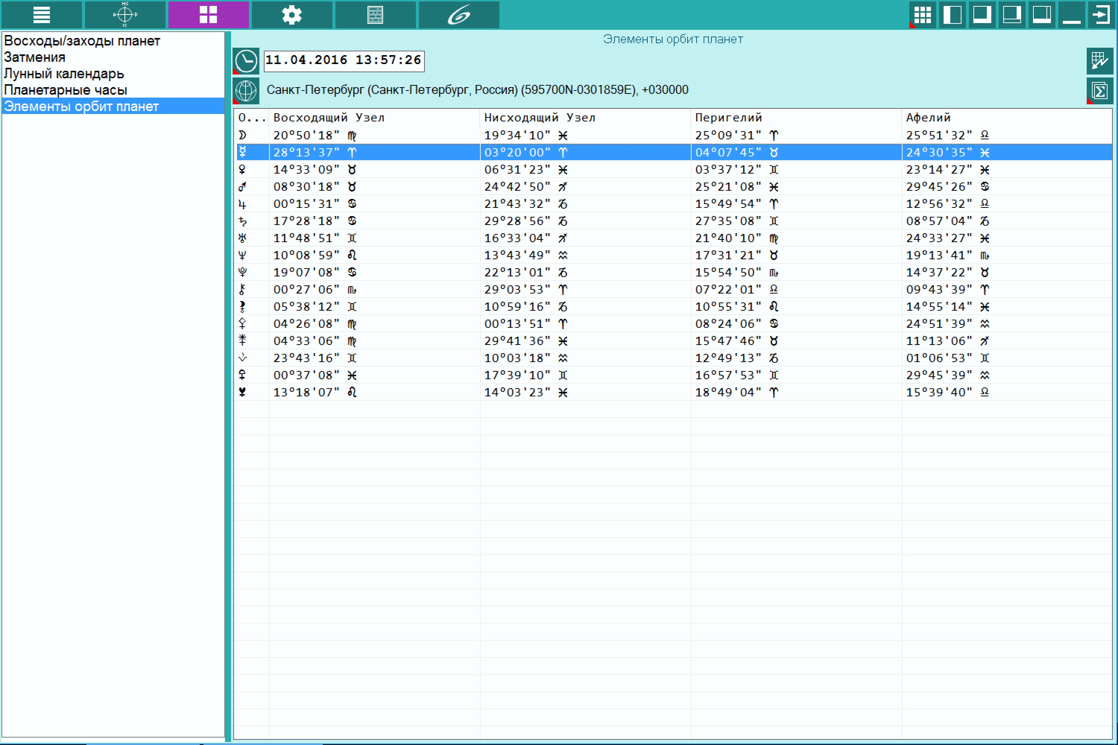Click the table document icon tab
Viewport: 1118px width, 745px height.
click(x=375, y=15)
